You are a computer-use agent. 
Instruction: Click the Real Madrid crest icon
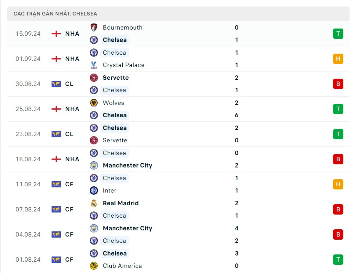coord(94,203)
